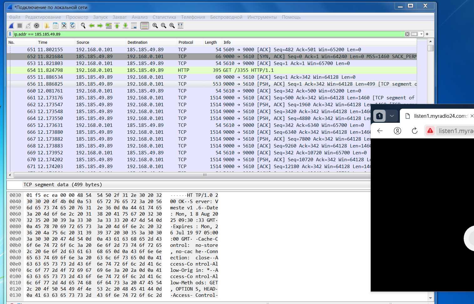Screen dimensions: 474x304
Task: Start capture with the shark fin icon
Action: 11,26
